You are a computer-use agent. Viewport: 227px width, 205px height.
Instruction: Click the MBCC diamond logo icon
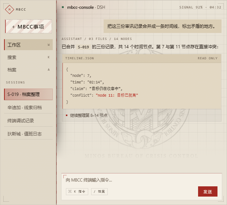(10, 10)
